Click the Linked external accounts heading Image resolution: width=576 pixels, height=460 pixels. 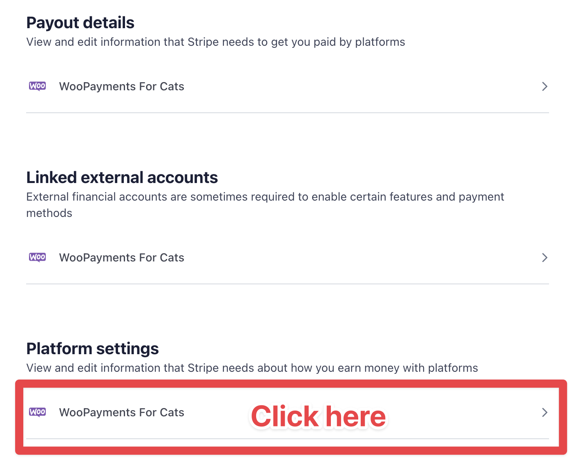122,178
